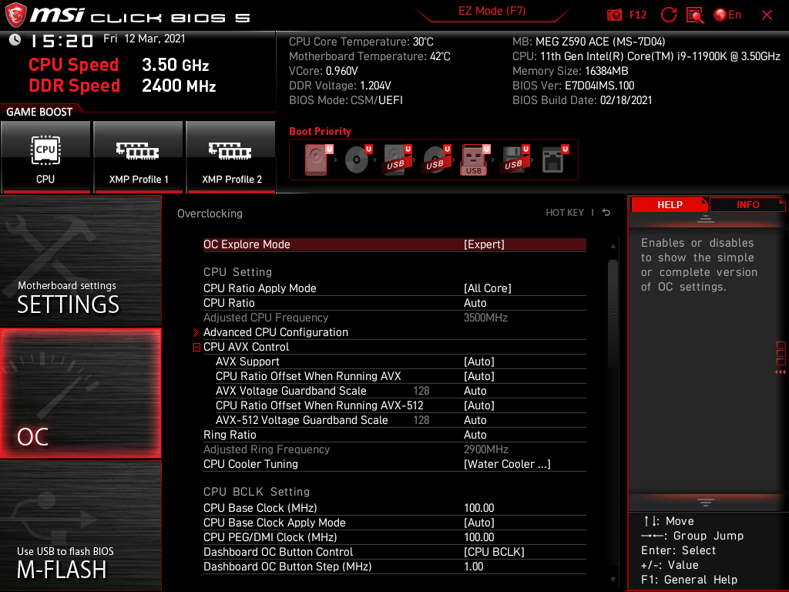Click the back arrow next to HOT KEY

[x=606, y=213]
